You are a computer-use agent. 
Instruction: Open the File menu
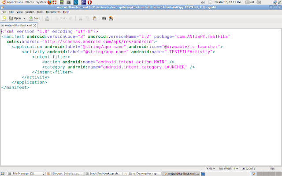(4, 12)
